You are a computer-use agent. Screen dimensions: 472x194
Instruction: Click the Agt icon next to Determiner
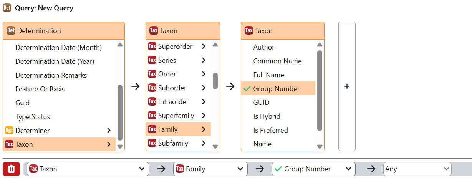point(9,131)
